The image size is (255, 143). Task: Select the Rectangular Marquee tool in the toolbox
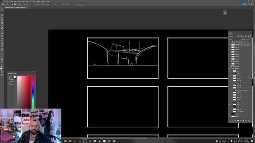pyautogui.click(x=2, y=12)
